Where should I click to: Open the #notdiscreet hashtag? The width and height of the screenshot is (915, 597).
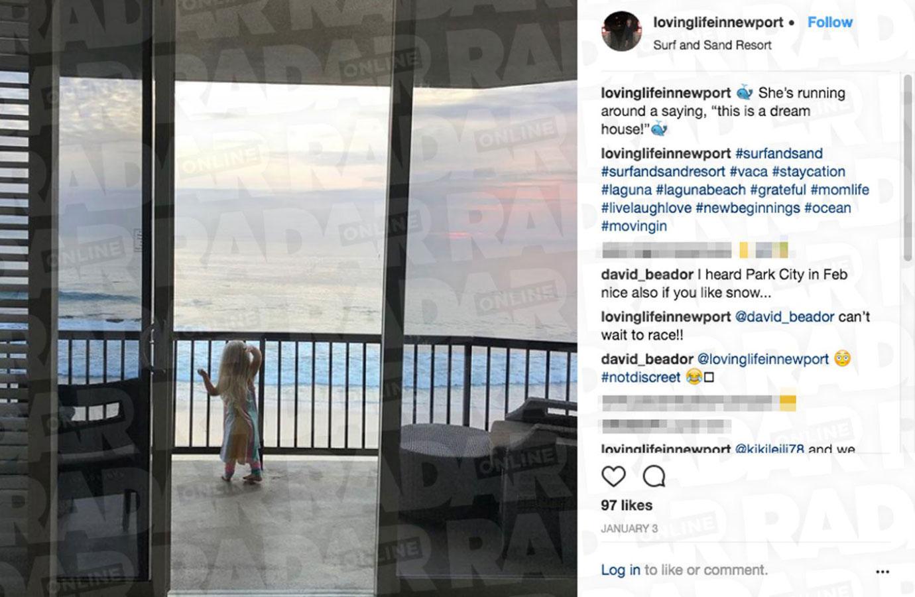coord(640,377)
